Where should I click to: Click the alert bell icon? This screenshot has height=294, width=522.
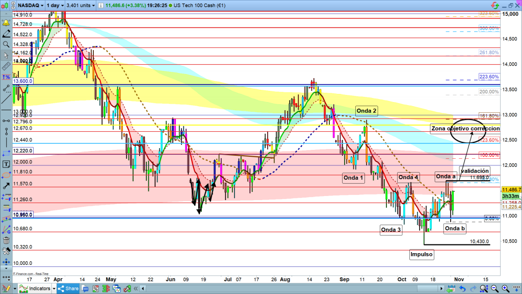click(6, 23)
